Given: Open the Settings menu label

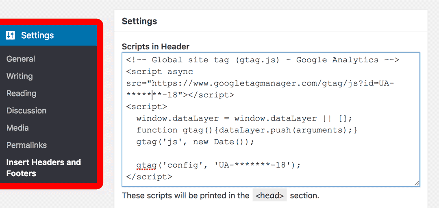Looking at the screenshot, I should coord(37,35).
